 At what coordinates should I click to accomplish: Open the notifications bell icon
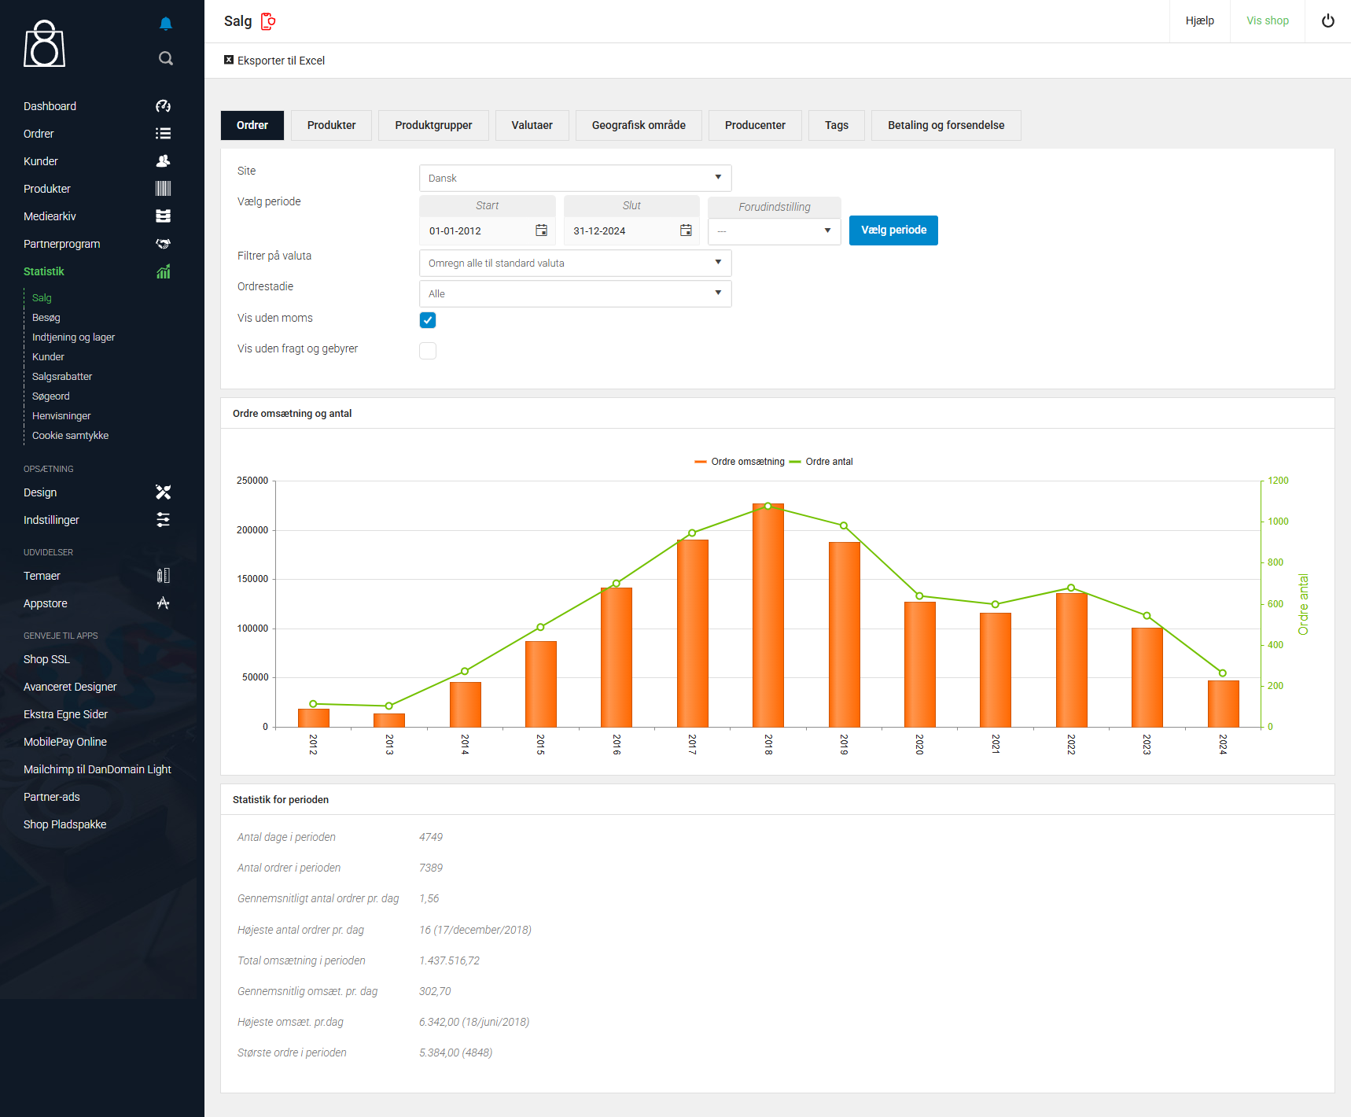(165, 24)
